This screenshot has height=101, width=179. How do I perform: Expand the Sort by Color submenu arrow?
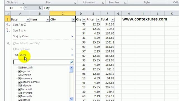click(72, 36)
